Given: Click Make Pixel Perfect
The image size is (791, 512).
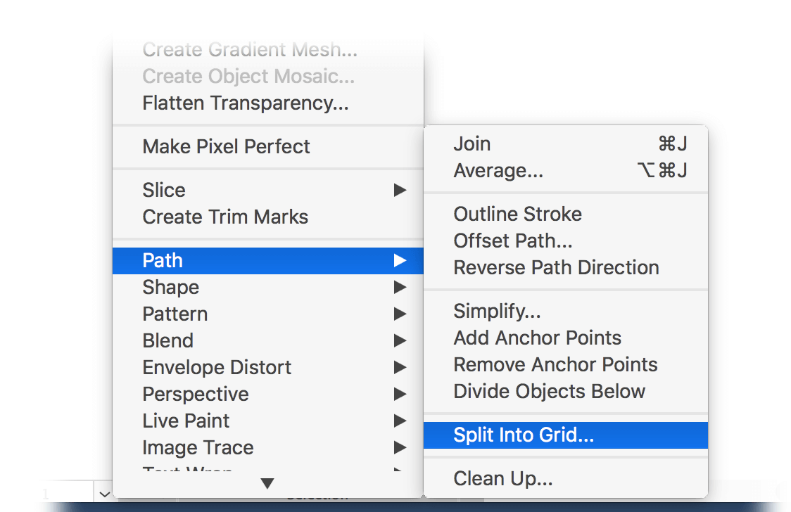Looking at the screenshot, I should [x=268, y=147].
